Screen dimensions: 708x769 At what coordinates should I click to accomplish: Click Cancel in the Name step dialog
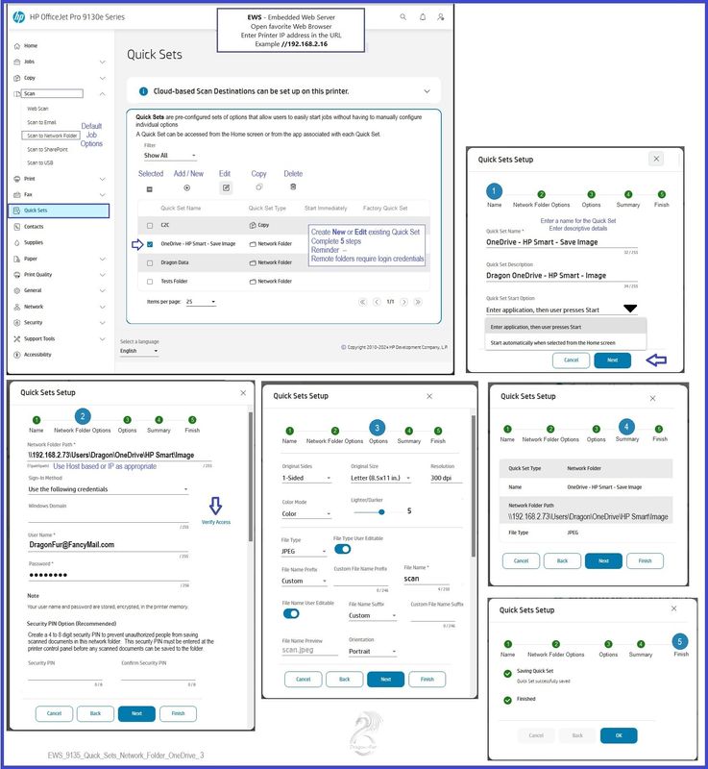[572, 360]
